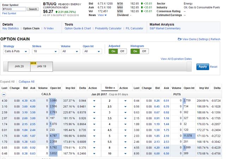Click puts open interest 11,578 histogram cell
This screenshot has height=159, width=226.
[x=189, y=136]
